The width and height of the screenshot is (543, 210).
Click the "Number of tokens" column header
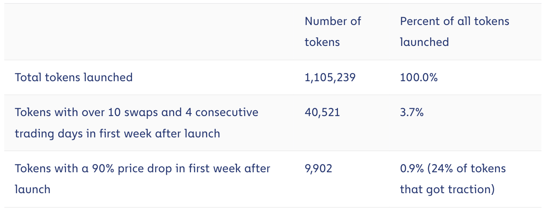click(x=333, y=32)
